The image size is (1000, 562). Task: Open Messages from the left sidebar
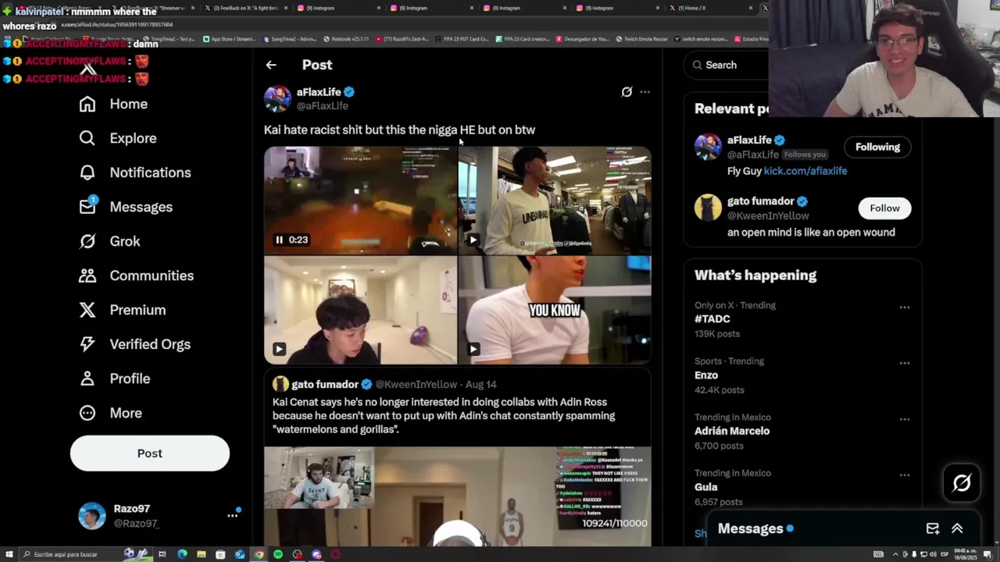click(x=126, y=207)
